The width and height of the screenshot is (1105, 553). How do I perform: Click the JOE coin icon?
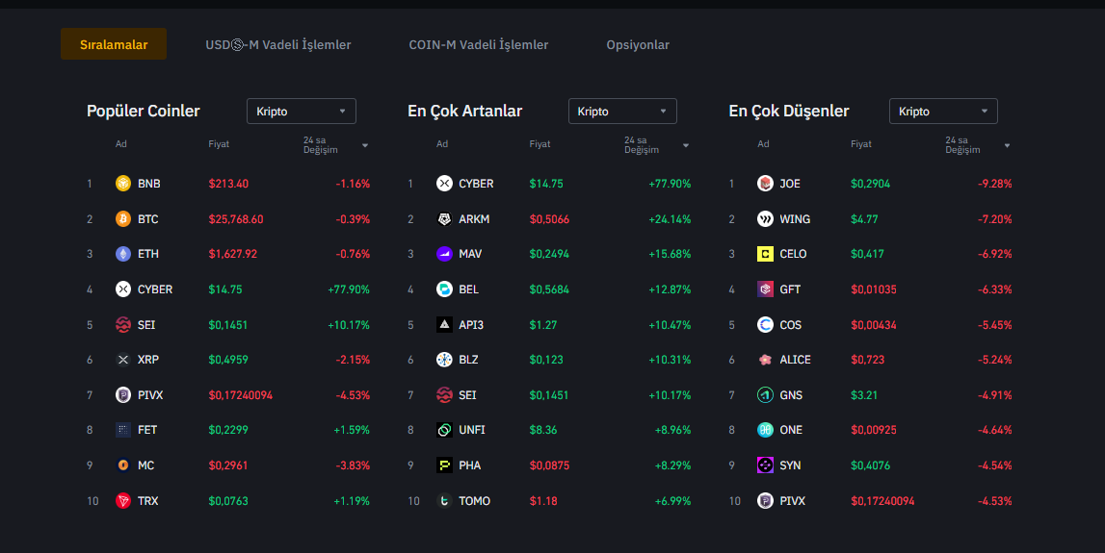[765, 184]
